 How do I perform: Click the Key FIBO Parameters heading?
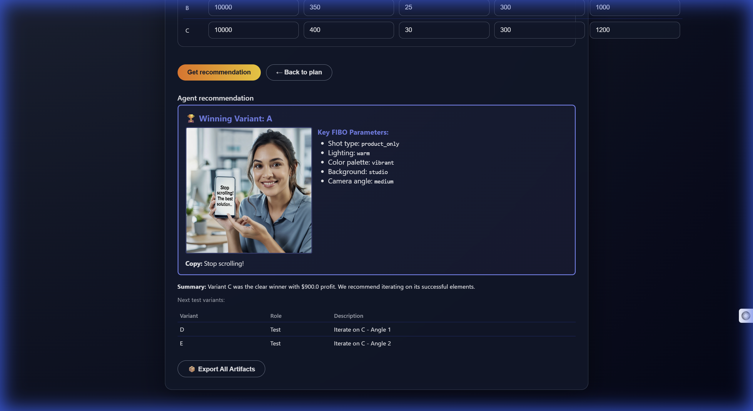353,132
